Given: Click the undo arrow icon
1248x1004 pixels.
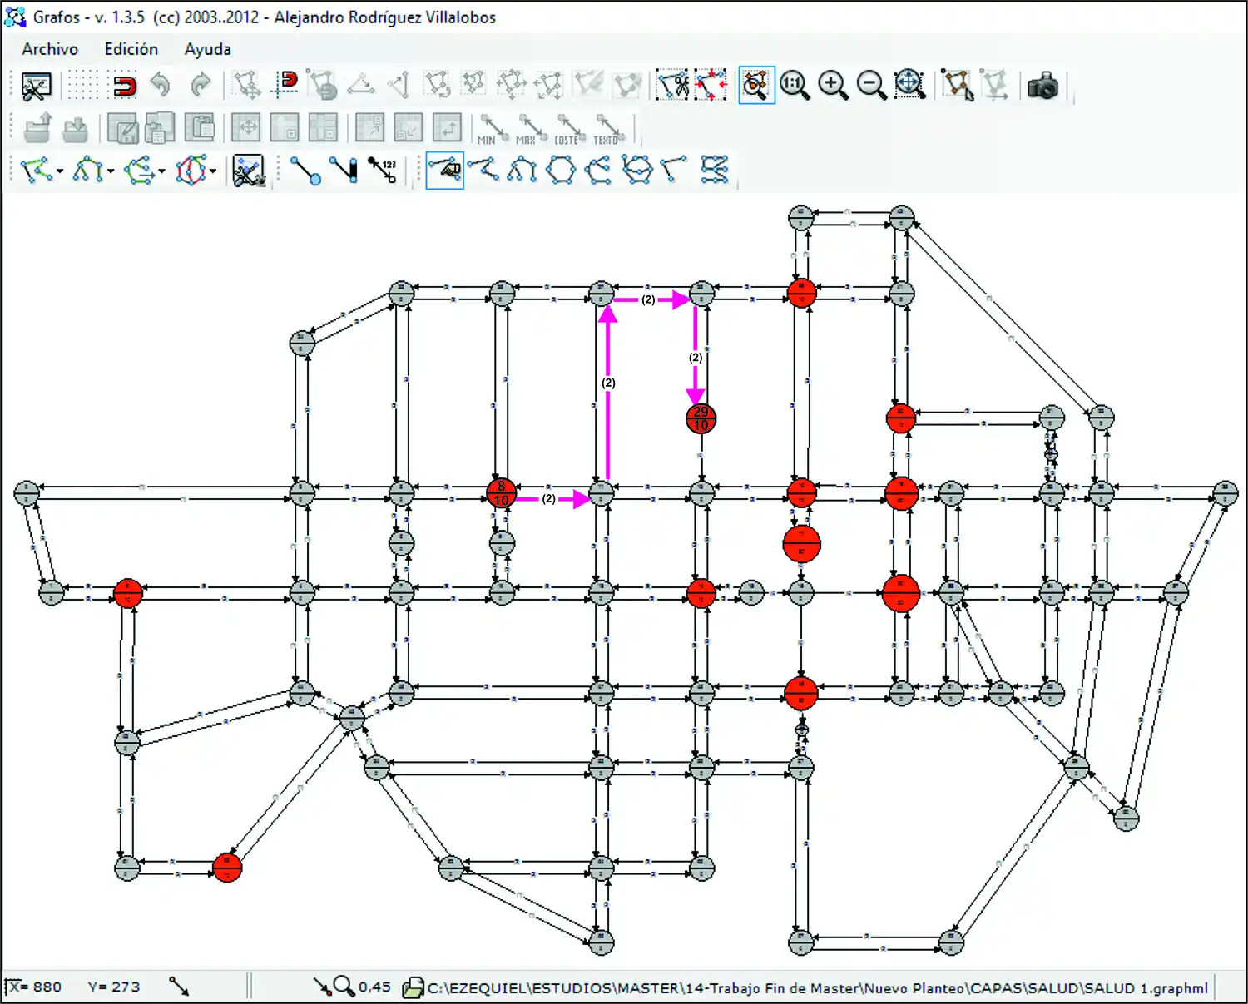Looking at the screenshot, I should click(x=161, y=85).
